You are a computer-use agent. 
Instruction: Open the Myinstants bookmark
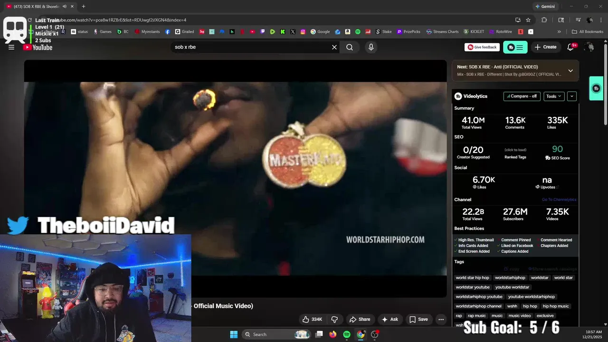click(x=148, y=32)
